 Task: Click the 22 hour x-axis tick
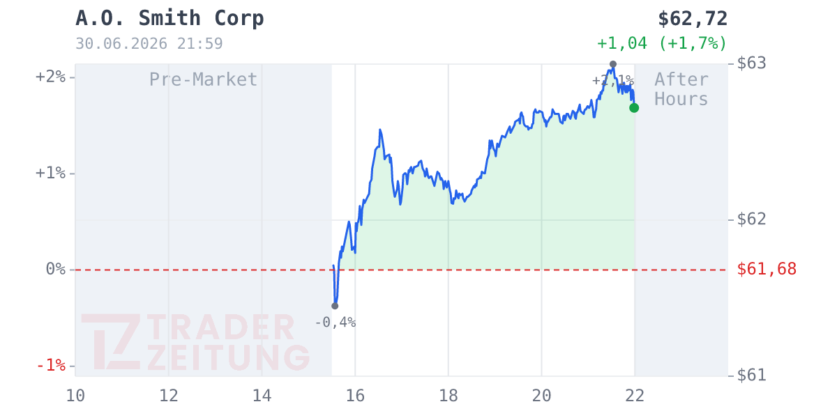pos(635,396)
